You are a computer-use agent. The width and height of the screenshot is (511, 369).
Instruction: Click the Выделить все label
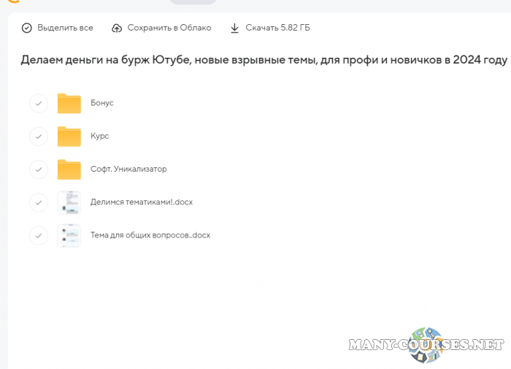(x=65, y=28)
